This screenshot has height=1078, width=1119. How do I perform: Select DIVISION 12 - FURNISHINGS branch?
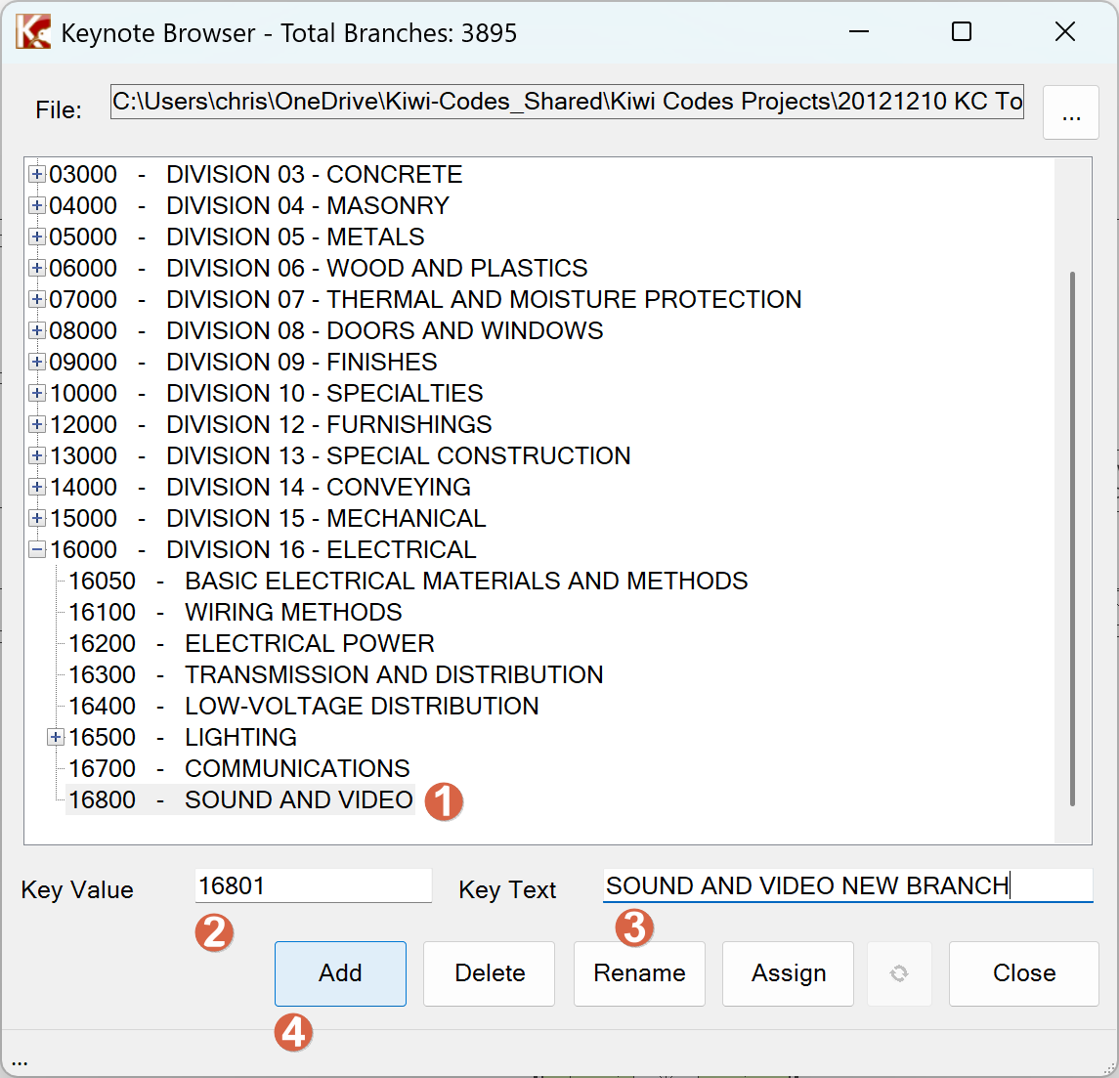click(293, 424)
